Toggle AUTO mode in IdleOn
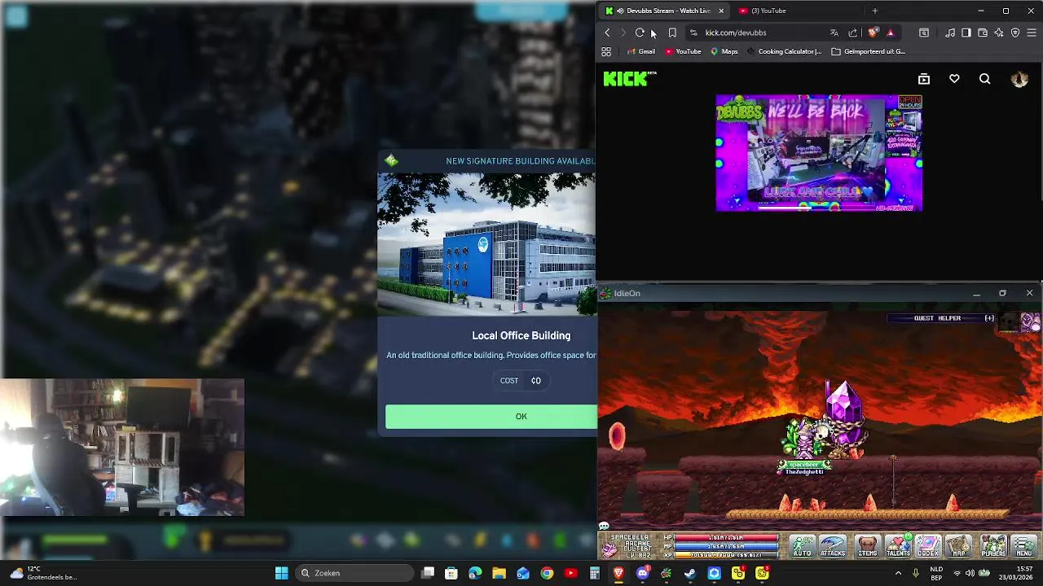 (x=802, y=546)
